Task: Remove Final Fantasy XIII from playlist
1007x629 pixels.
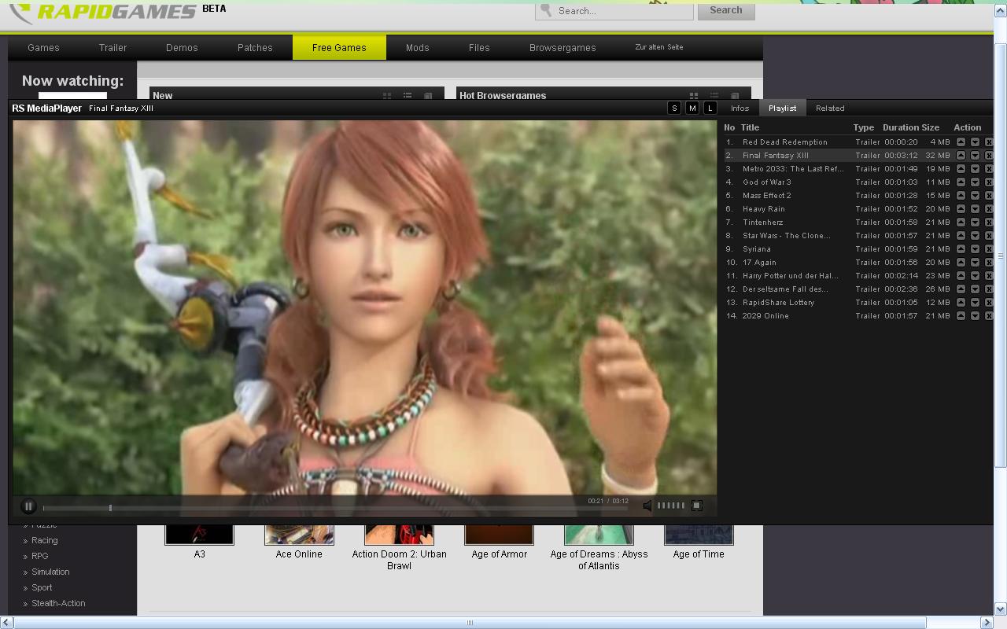Action: (989, 156)
